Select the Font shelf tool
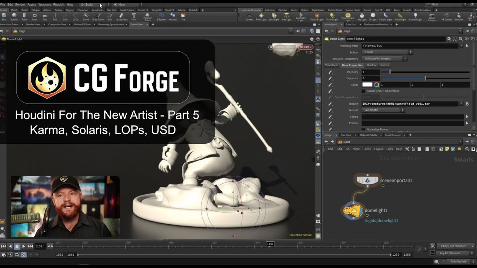 [x=134, y=16]
